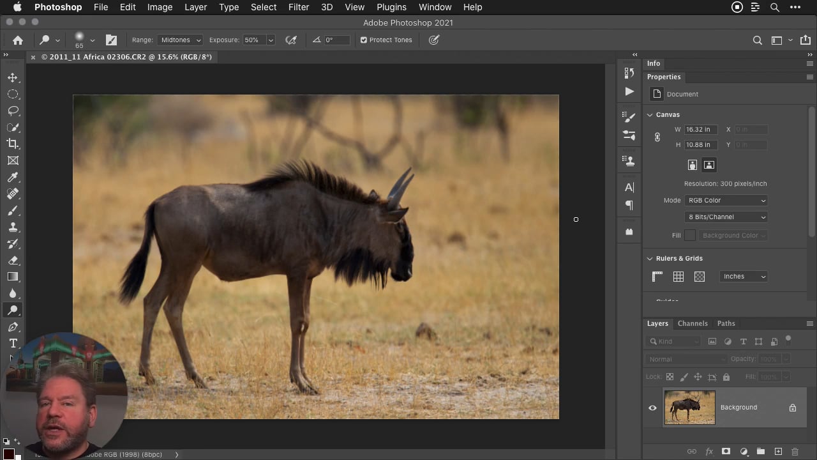The image size is (817, 460).
Task: Select the Crop tool
Action: [x=13, y=144]
